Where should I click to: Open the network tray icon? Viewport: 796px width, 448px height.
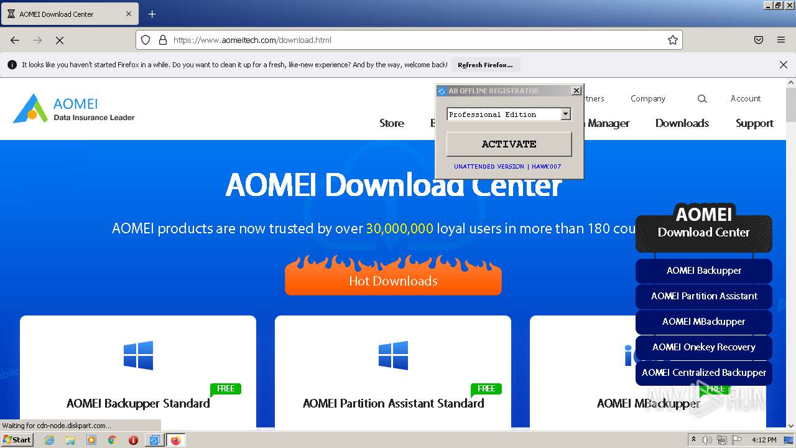click(722, 440)
